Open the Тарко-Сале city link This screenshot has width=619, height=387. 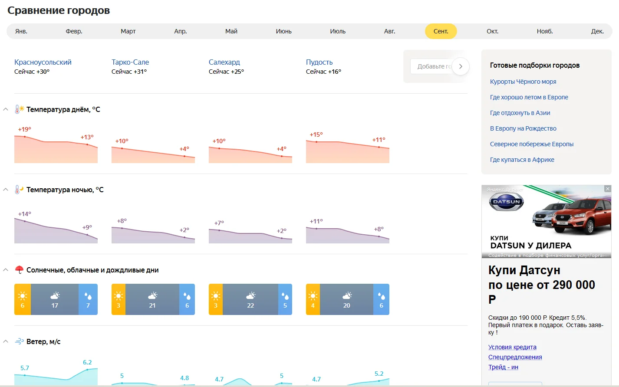click(x=130, y=62)
